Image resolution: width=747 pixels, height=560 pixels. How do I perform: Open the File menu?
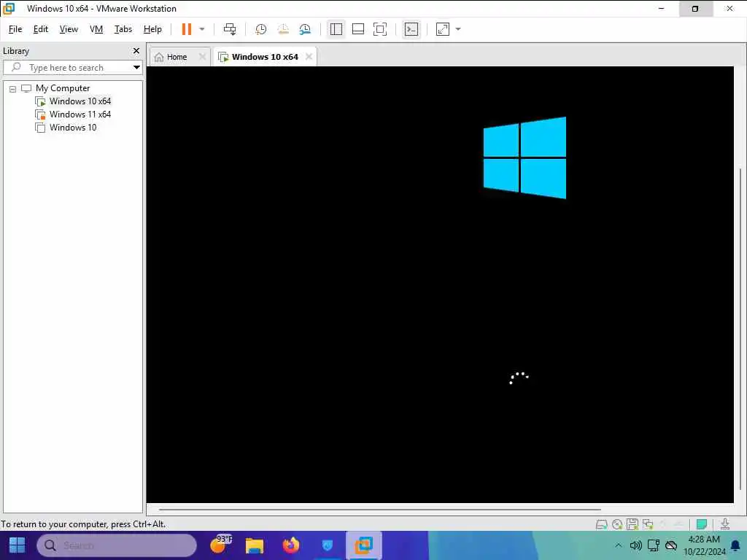[15, 29]
